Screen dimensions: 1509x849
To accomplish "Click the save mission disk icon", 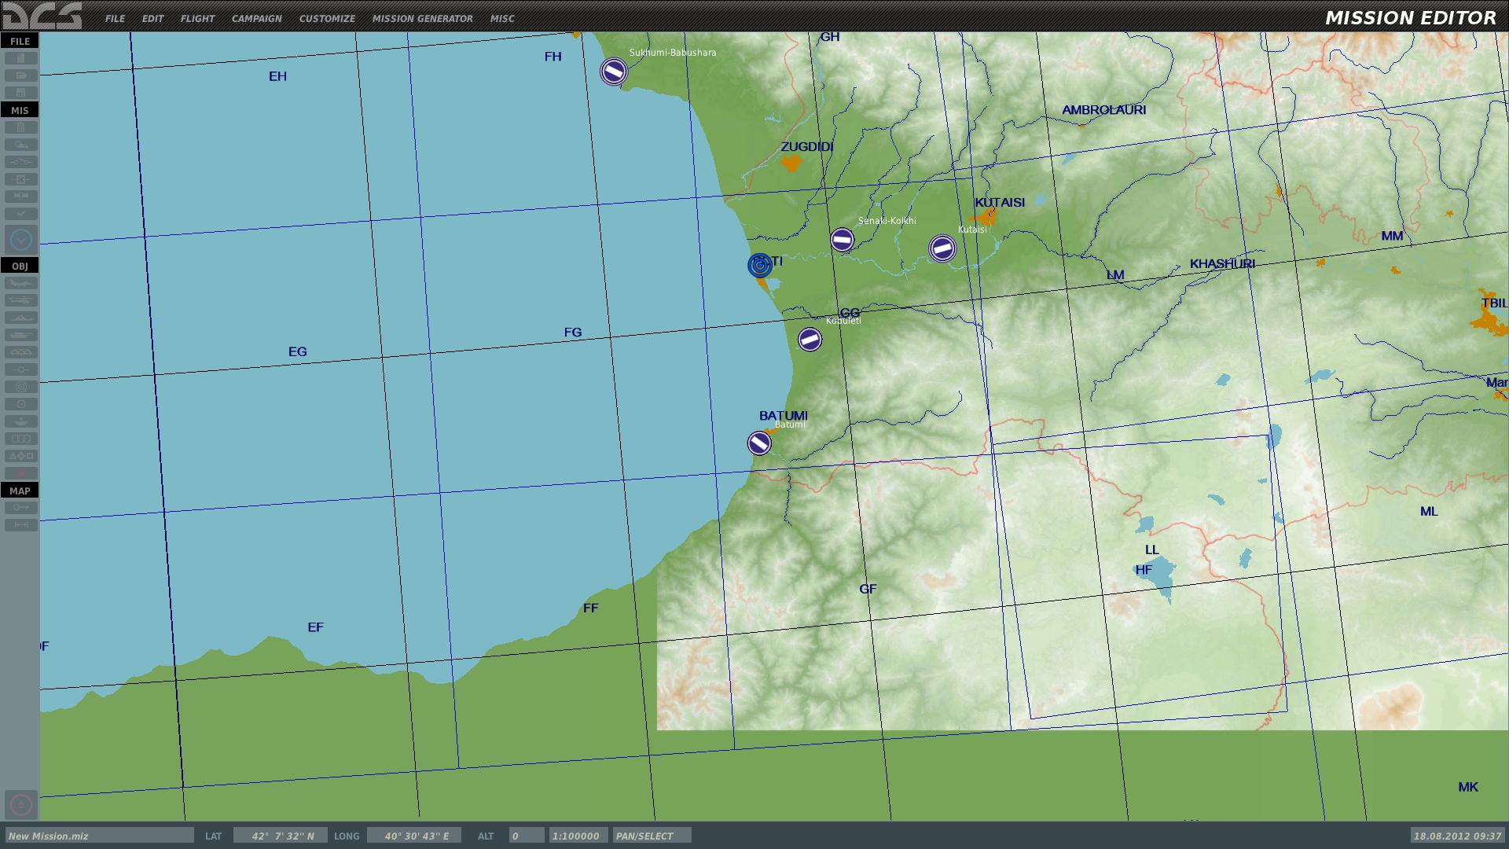I will tap(20, 93).
